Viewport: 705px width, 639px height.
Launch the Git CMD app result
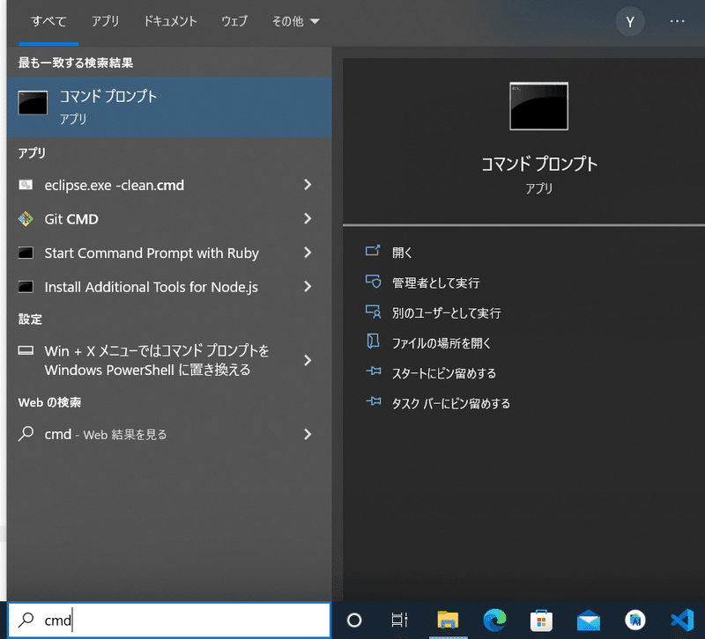click(x=169, y=219)
